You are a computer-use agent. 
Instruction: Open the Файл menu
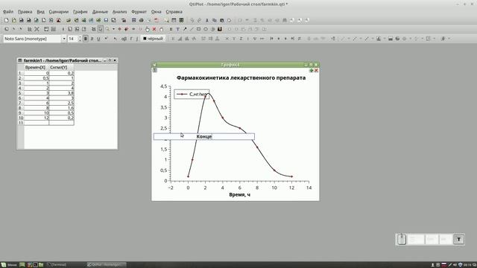pyautogui.click(x=8, y=12)
